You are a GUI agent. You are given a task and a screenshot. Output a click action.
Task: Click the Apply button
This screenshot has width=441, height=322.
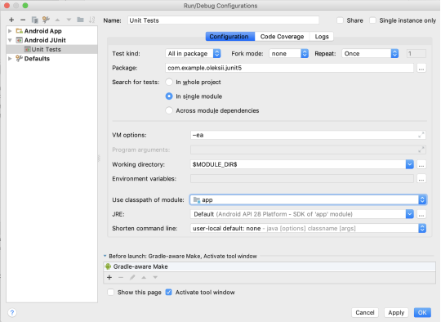396,312
